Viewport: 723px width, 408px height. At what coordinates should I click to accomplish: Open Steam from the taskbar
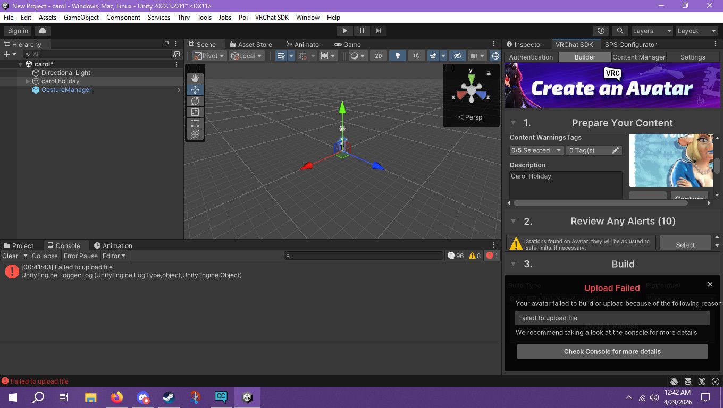169,397
